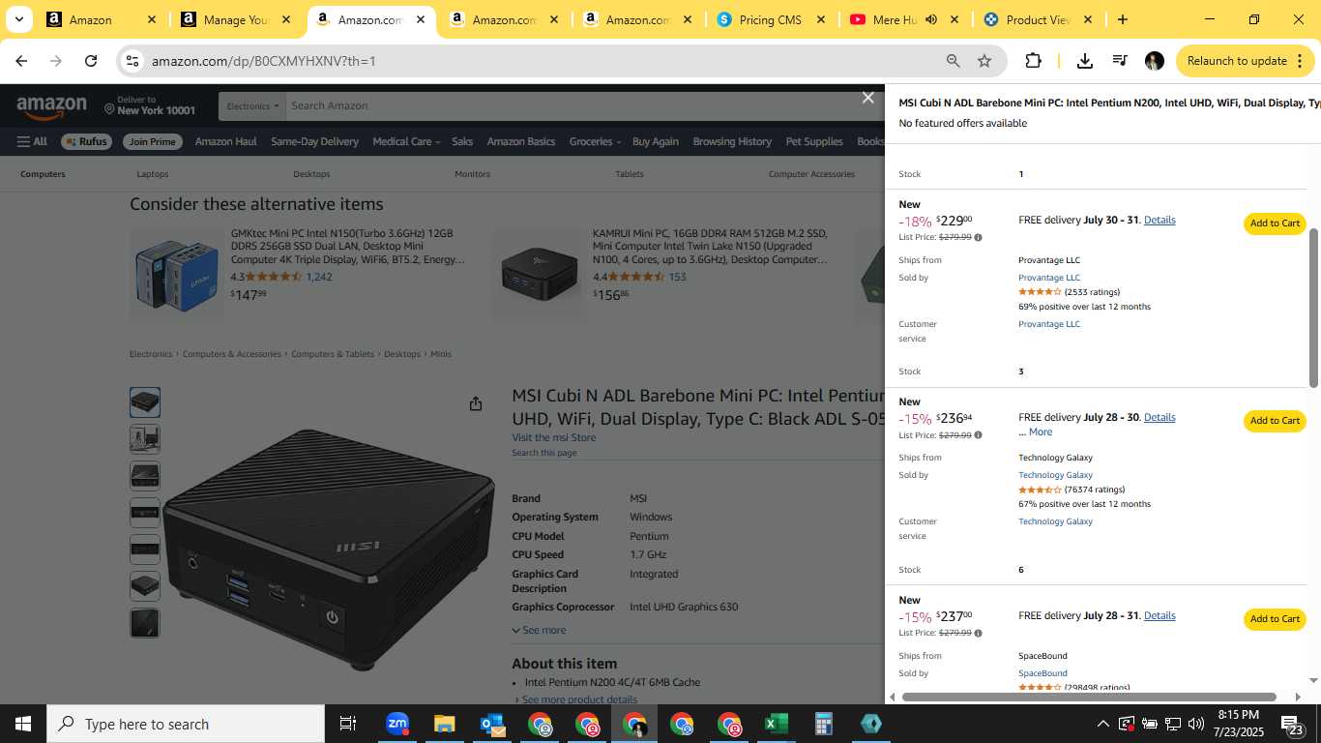
Task: Open the tab search chevron
Action: [18, 19]
